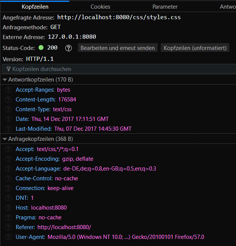Select Host value localhost:8080
The image size is (236, 246).
click(49, 208)
